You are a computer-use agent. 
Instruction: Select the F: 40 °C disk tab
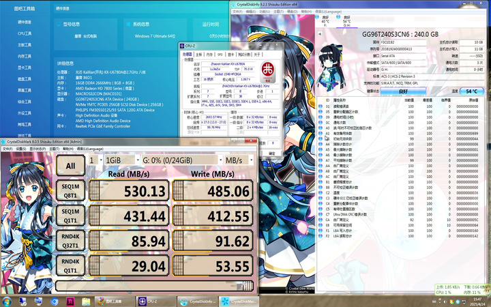coord(325,21)
